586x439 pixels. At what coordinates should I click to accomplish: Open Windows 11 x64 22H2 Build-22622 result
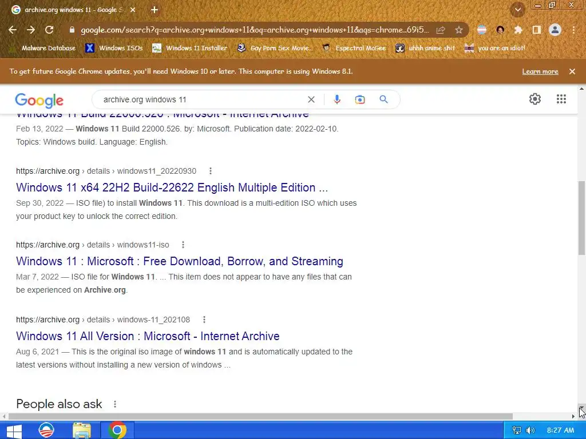point(172,187)
